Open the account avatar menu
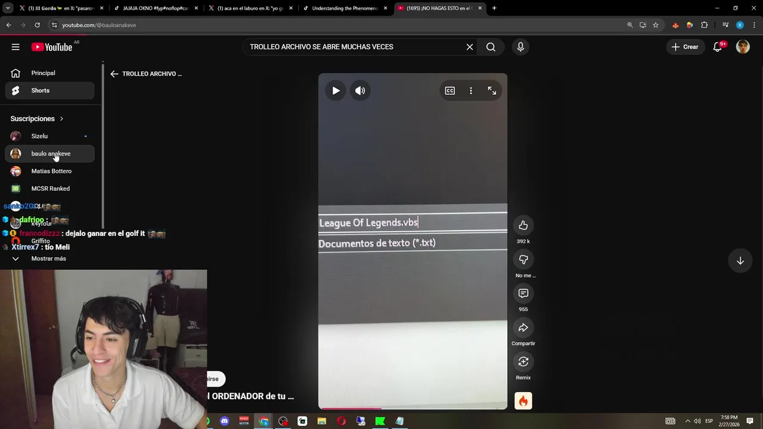 [x=743, y=47]
